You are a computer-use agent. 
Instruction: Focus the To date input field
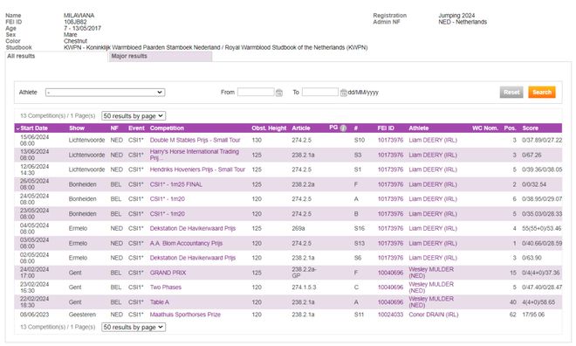click(x=320, y=92)
